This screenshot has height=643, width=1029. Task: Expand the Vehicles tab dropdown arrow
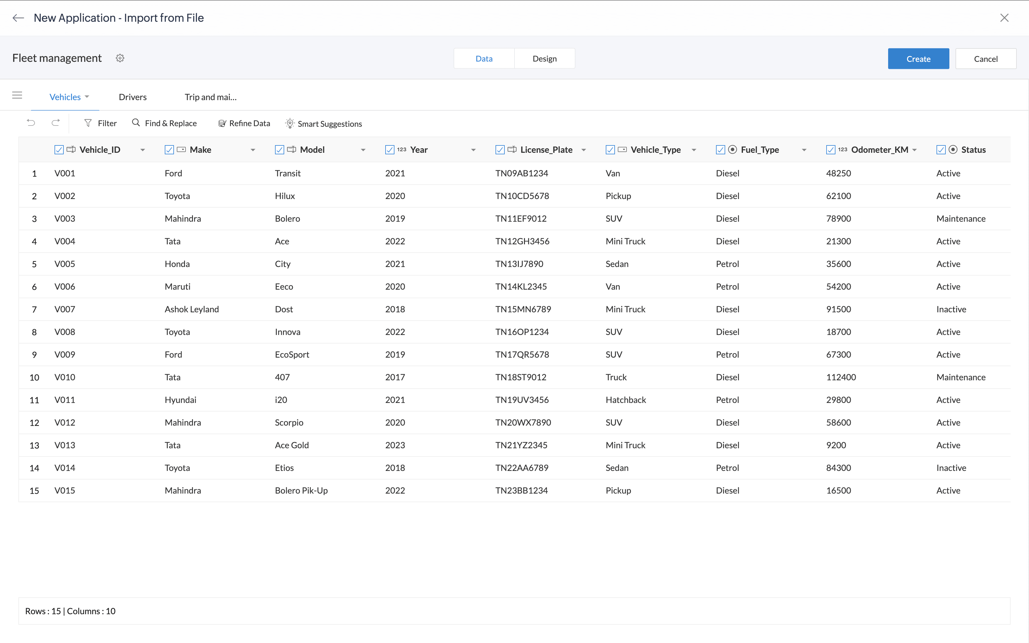pyautogui.click(x=87, y=97)
